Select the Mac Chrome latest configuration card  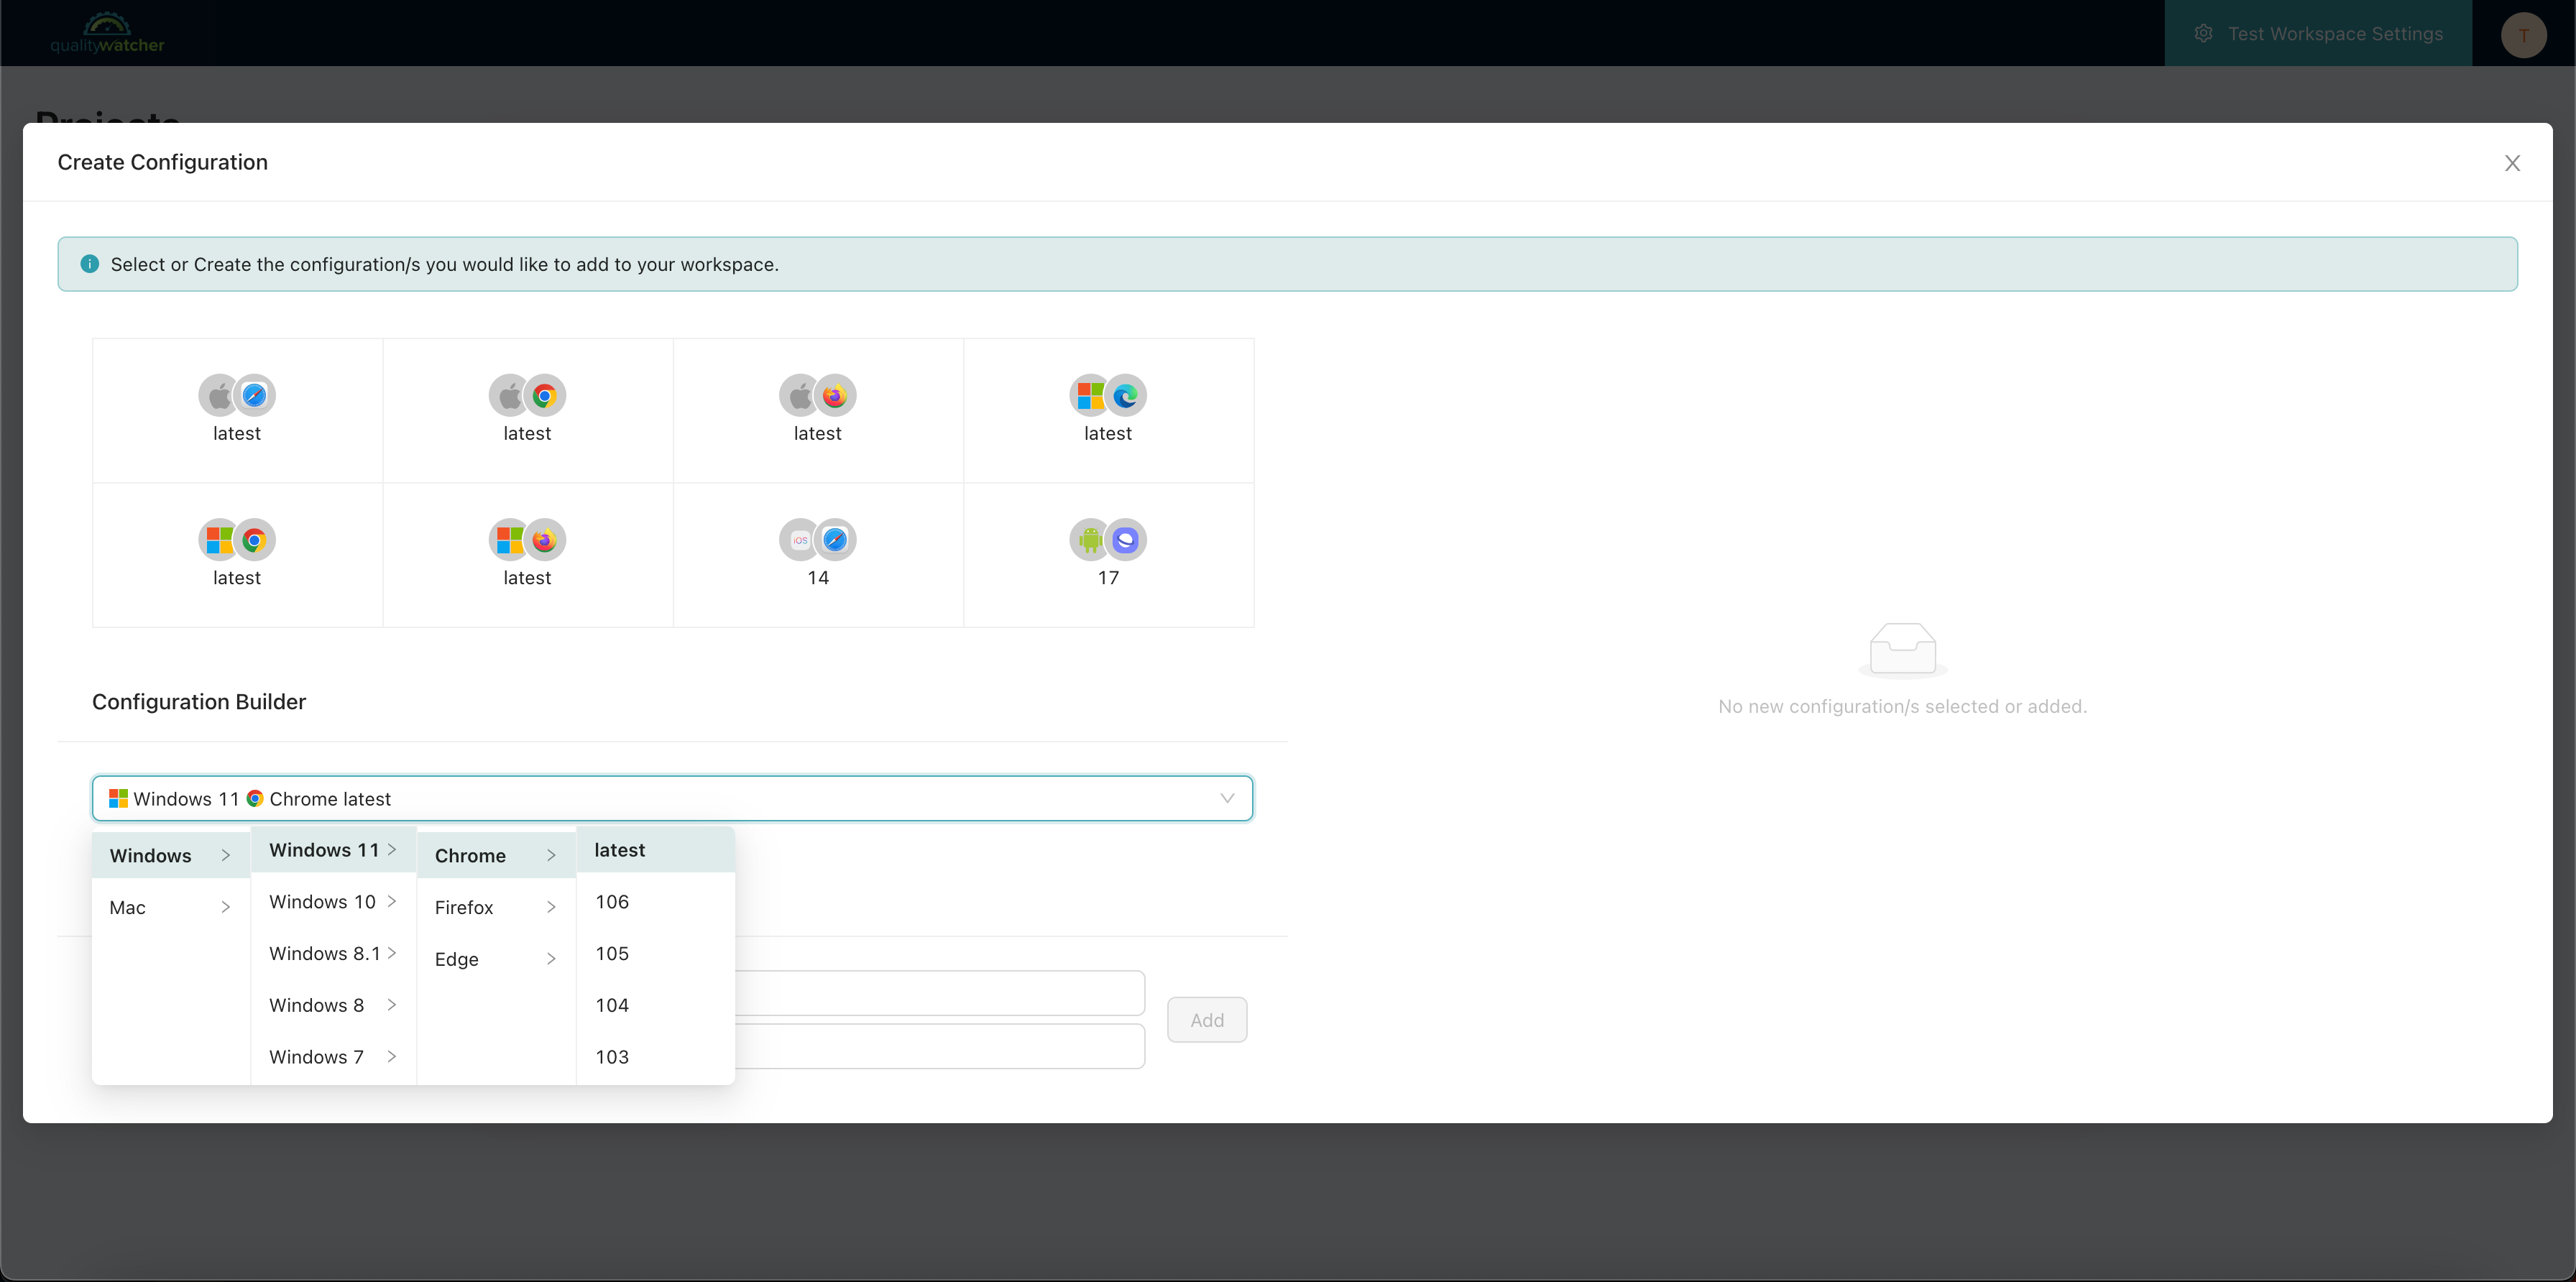[x=527, y=410]
